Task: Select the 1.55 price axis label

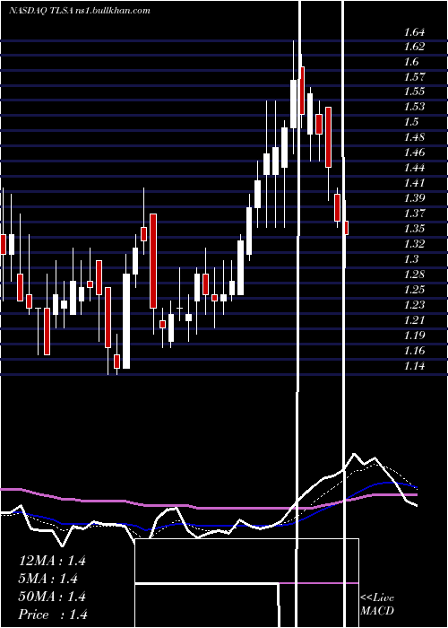Action: (x=414, y=92)
